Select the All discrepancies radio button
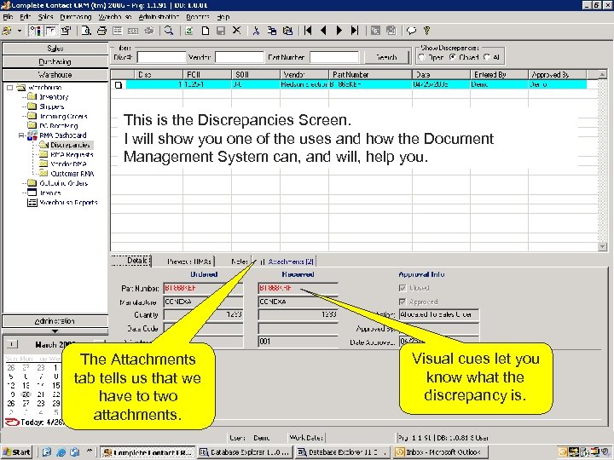Screen dimensions: 614x460 click(487, 57)
